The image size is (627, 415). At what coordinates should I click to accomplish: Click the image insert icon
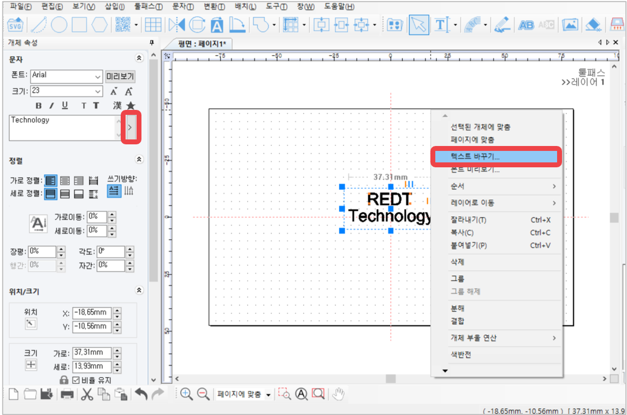coord(570,25)
